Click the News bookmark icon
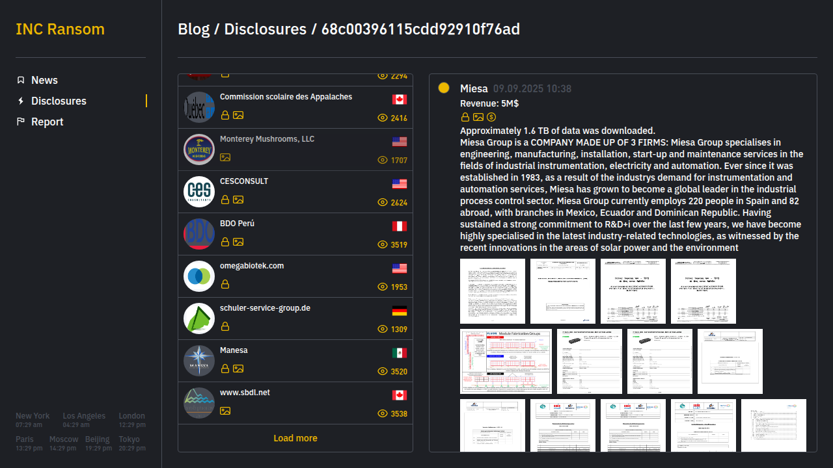833x468 pixels. pos(21,80)
